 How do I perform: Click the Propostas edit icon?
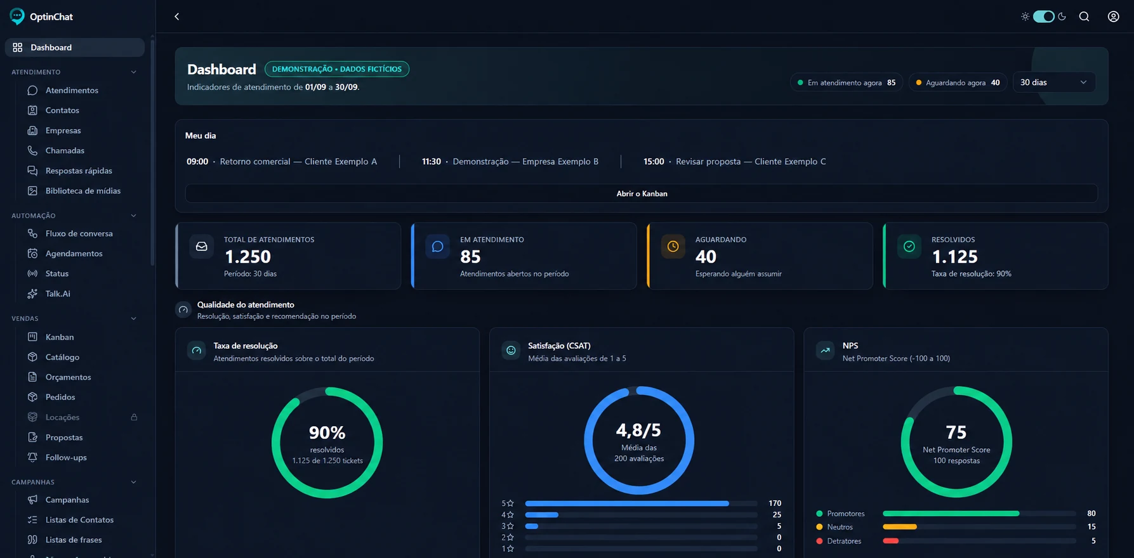(32, 438)
